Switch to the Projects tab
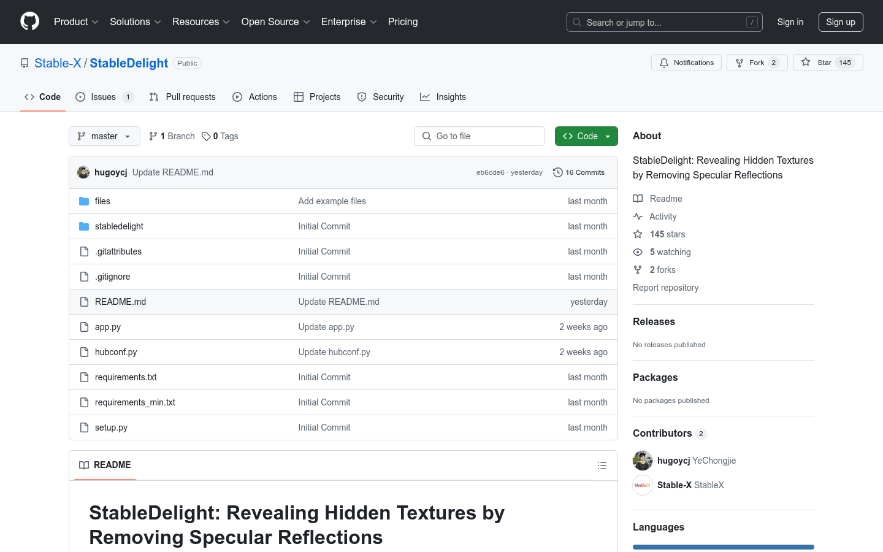 point(317,97)
